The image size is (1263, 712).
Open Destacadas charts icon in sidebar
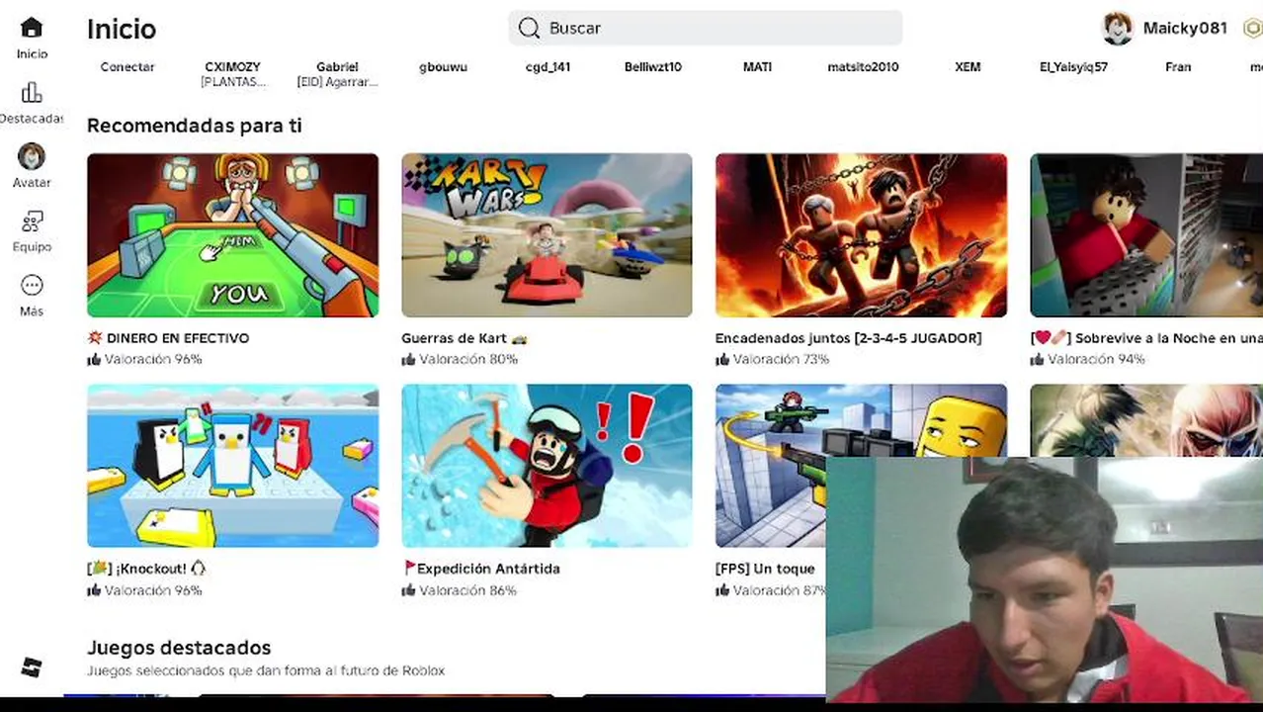(32, 93)
